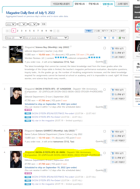This screenshot has width=140, height=189.
Task: Click the toolbar cart icon for selected items
Action: 105,38
